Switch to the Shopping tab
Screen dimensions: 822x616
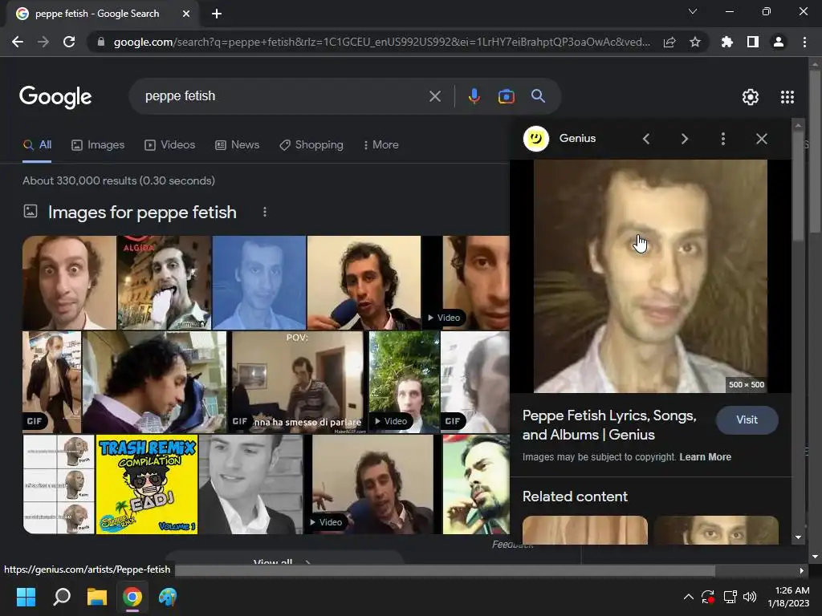[311, 144]
